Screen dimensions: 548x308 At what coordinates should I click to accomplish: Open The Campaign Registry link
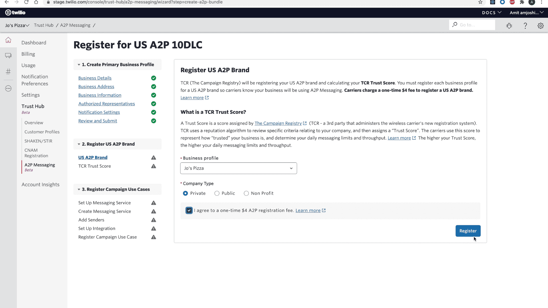tap(278, 123)
